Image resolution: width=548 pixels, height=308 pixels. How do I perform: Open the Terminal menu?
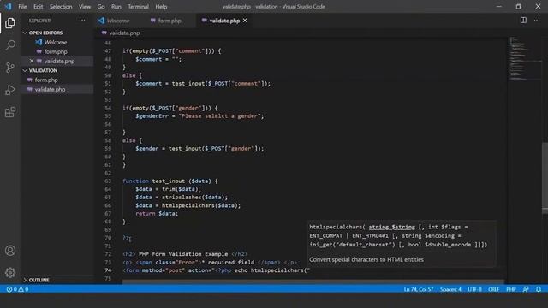[x=138, y=7]
